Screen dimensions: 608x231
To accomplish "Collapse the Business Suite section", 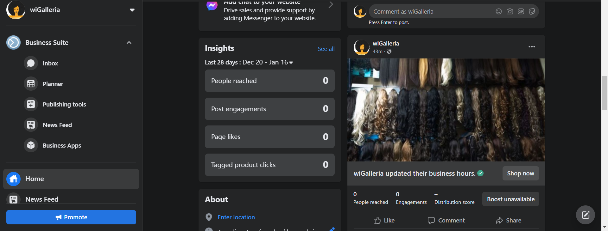I will [129, 43].
